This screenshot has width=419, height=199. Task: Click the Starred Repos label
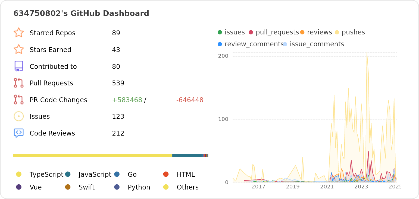pos(52,33)
